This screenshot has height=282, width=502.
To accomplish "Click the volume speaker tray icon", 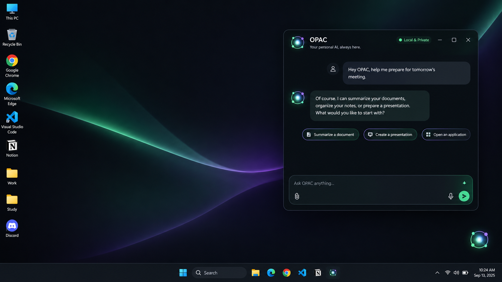I will pos(456,273).
